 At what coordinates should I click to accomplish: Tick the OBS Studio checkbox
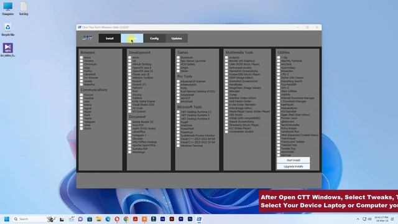[226, 114]
